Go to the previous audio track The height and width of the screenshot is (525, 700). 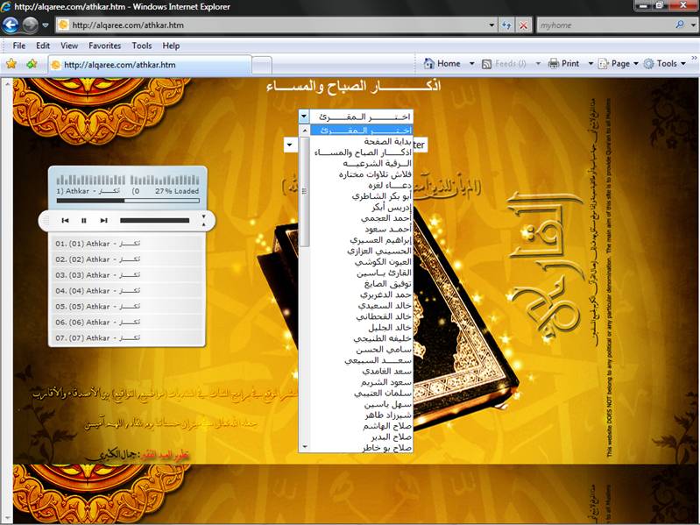tap(65, 220)
